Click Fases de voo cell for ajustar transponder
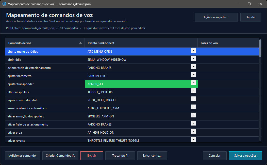Viewport: 267px width, 165px height. pos(228,84)
